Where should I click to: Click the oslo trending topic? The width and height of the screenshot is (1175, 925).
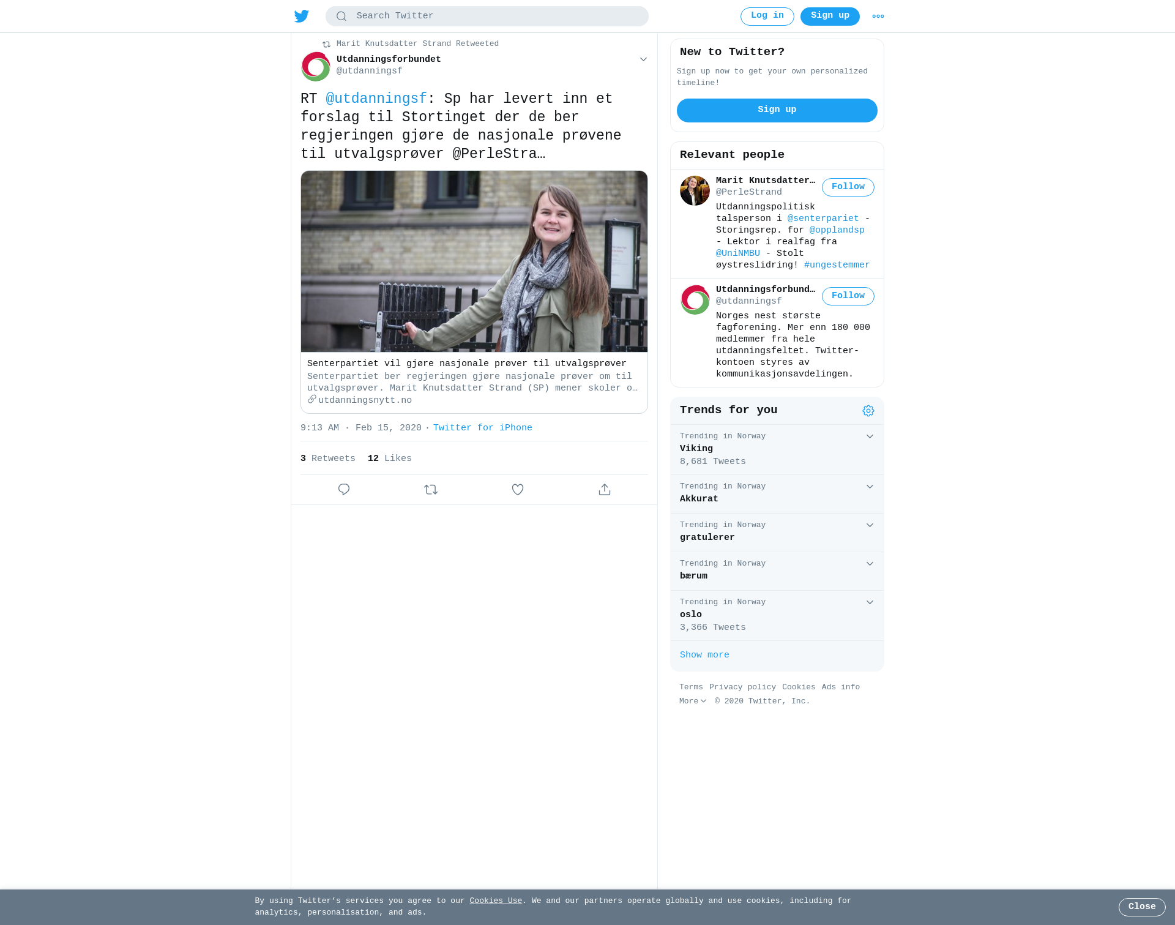pos(691,615)
